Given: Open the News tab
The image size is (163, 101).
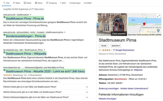Looking at the screenshot, I should click(39, 3).
